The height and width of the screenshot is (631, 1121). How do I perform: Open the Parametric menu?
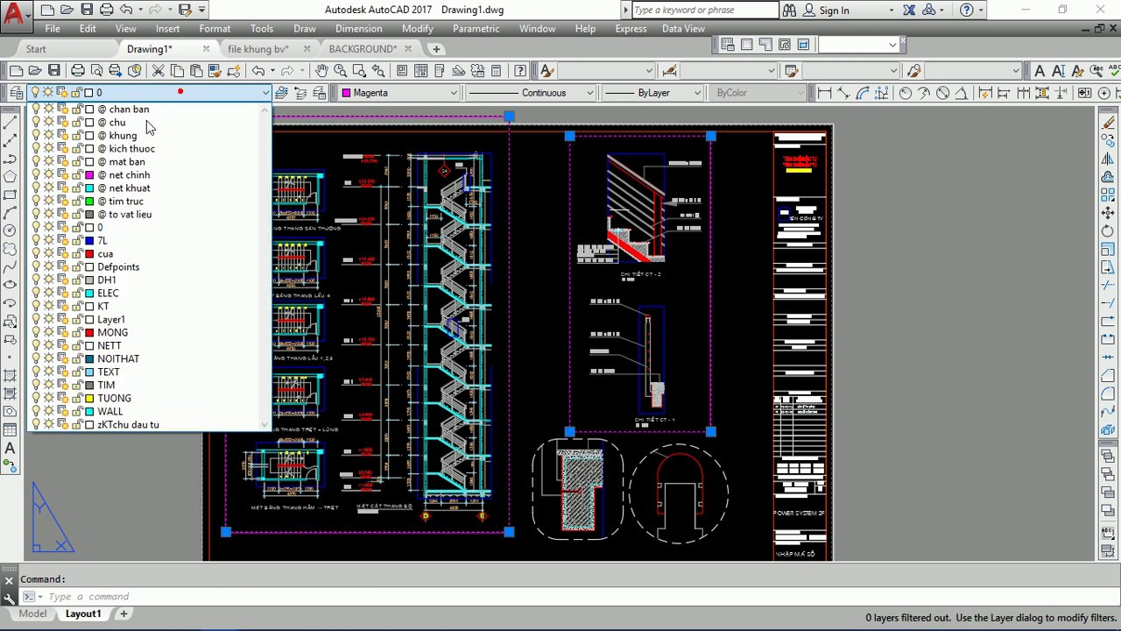pyautogui.click(x=476, y=28)
